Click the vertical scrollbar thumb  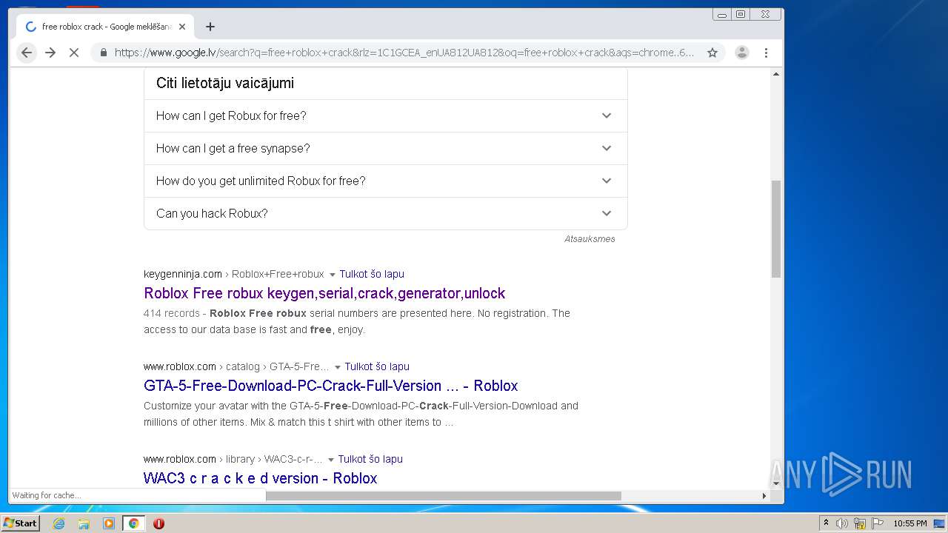[x=776, y=229]
